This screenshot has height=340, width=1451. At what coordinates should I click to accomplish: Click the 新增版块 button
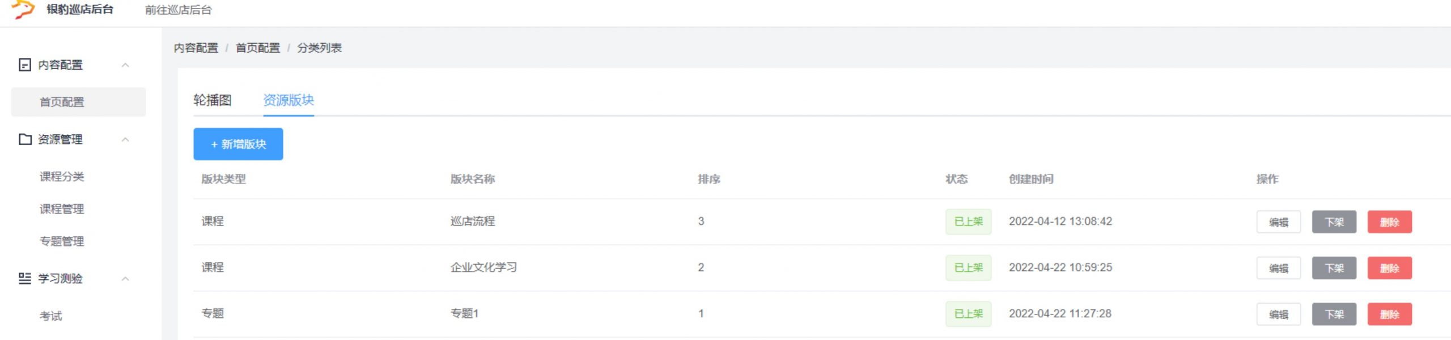(238, 144)
